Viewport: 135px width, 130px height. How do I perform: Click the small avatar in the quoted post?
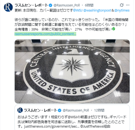coord(20,110)
